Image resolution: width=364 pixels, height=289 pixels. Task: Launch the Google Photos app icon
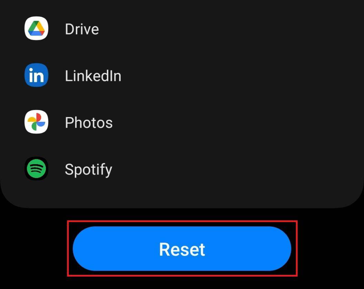(x=36, y=122)
